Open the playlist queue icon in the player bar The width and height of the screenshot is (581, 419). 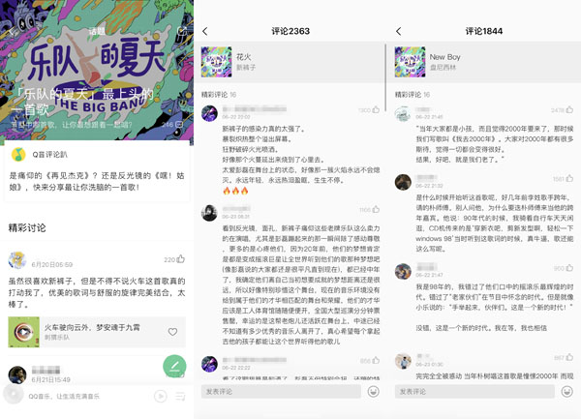[x=180, y=397]
